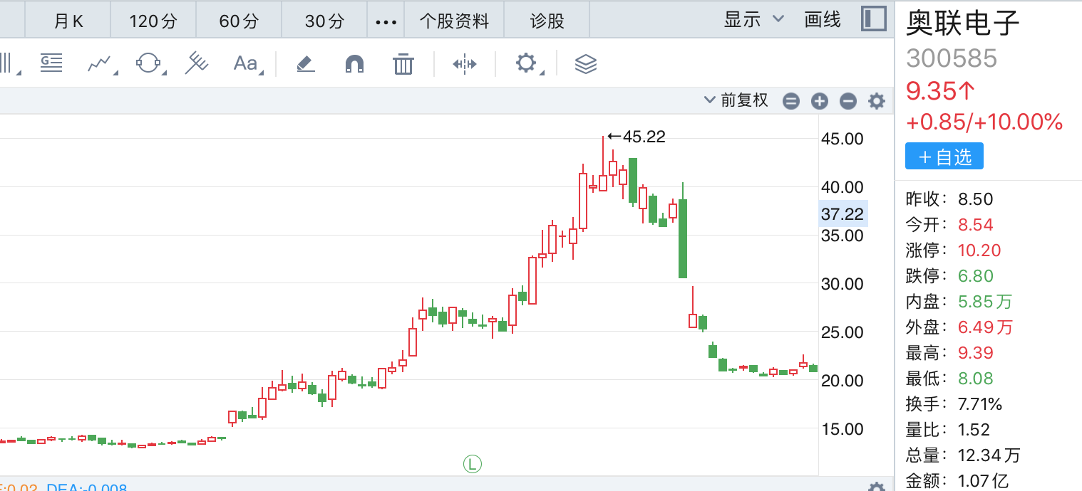
Task: Open drawing toolbar settings gear
Action: coord(525,63)
